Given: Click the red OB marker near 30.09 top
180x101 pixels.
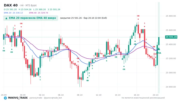Looking at the screenshot, I should 21,24.
